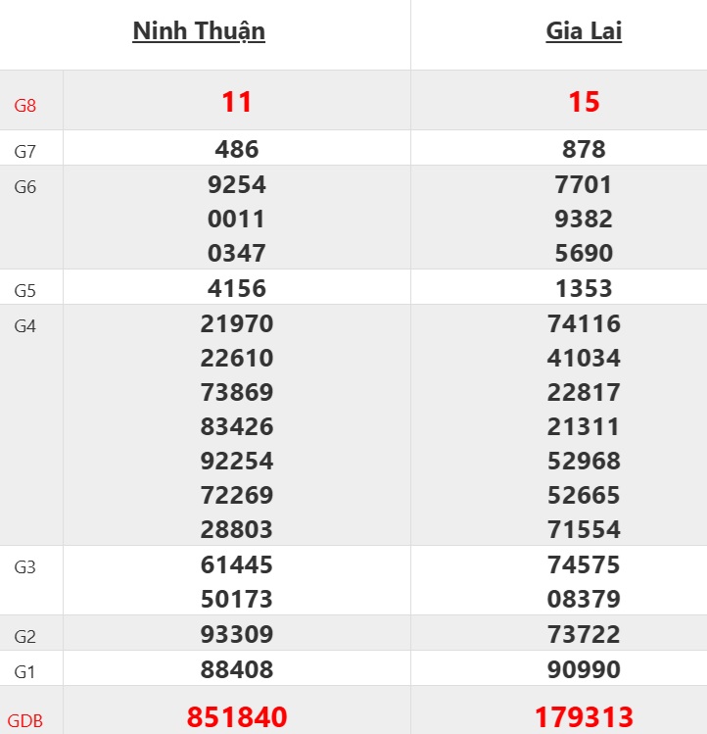
Task: Click the G4 number 28803
Action: point(237,529)
